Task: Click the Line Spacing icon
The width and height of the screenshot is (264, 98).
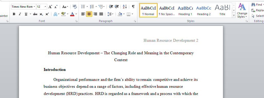Action: [x=109, y=14]
